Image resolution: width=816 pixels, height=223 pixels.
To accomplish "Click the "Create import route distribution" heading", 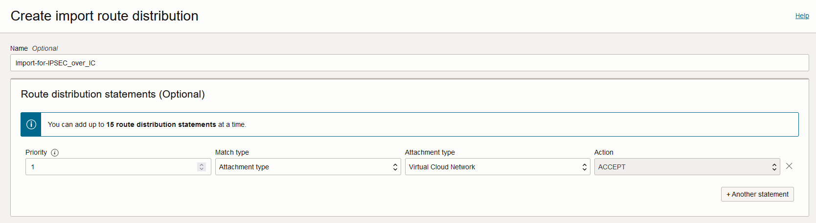I will coord(104,16).
